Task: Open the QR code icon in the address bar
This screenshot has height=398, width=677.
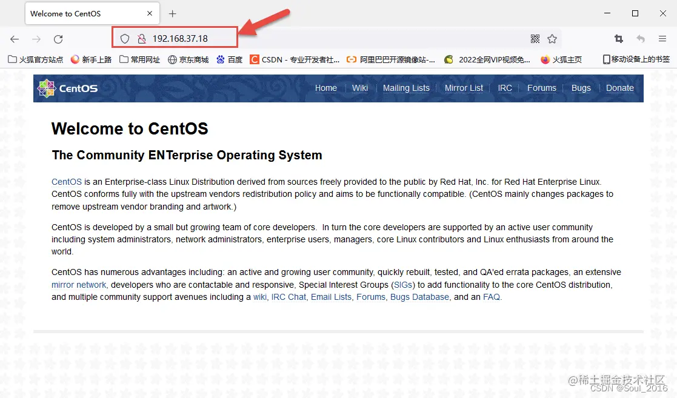Action: (x=535, y=39)
